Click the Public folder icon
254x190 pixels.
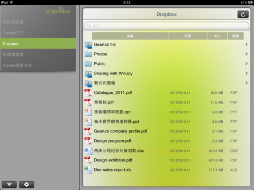pos(88,64)
